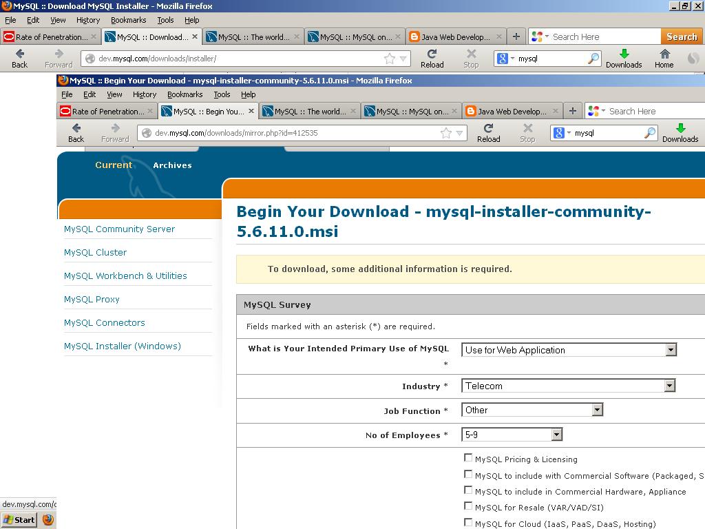Open File menu in inner Firefox window
The image size is (705, 529).
tap(67, 94)
